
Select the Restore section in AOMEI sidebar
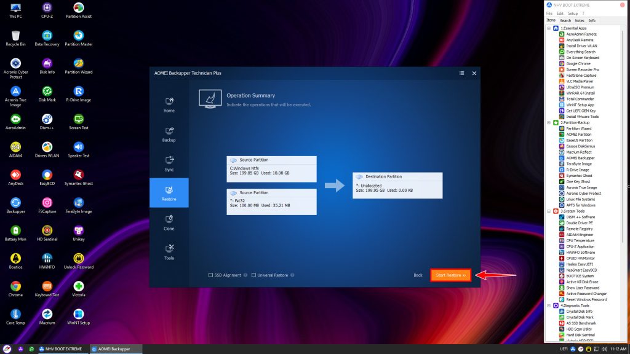169,192
